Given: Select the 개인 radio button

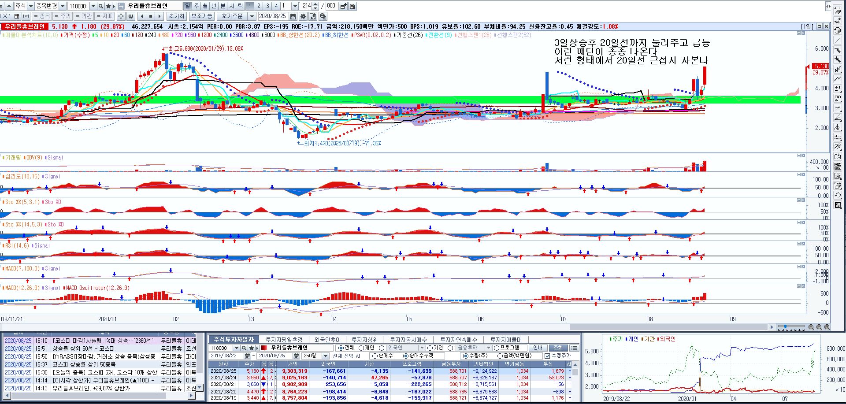Looking at the screenshot, I should 361,348.
